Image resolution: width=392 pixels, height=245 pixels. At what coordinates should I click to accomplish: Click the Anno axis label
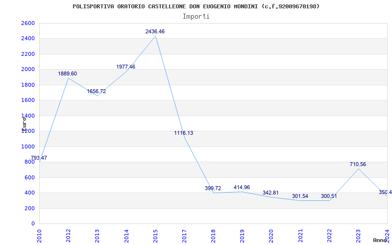tap(380, 240)
